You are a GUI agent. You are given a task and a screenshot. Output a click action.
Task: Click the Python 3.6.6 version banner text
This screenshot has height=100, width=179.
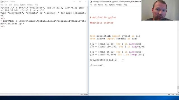pos(43,9)
